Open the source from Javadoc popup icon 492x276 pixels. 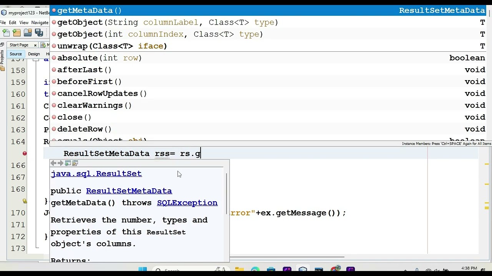point(75,163)
